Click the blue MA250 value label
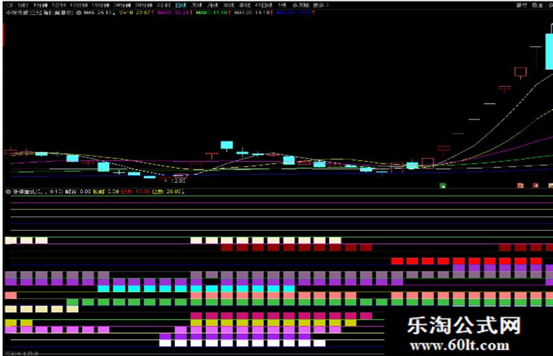 tap(295, 13)
